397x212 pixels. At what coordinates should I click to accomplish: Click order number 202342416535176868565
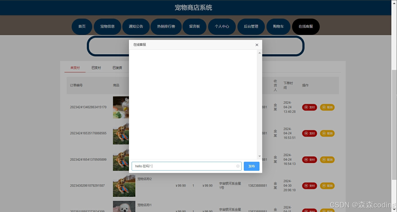click(88, 133)
